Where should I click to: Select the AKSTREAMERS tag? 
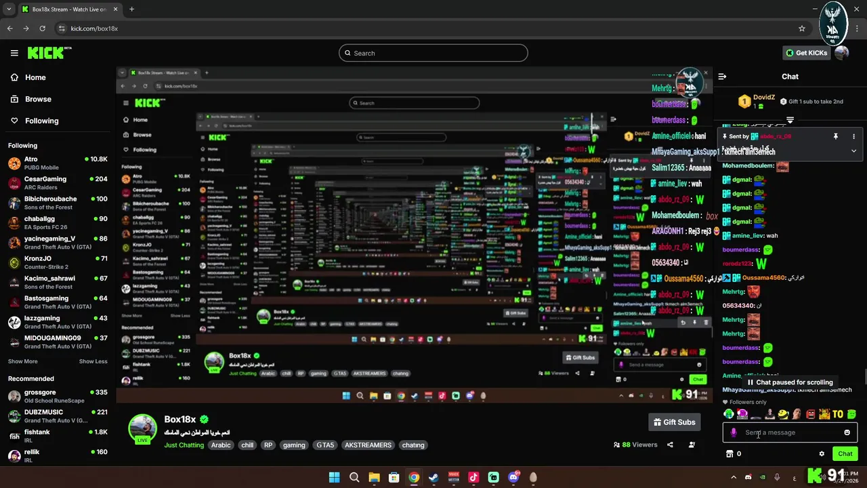tap(368, 445)
